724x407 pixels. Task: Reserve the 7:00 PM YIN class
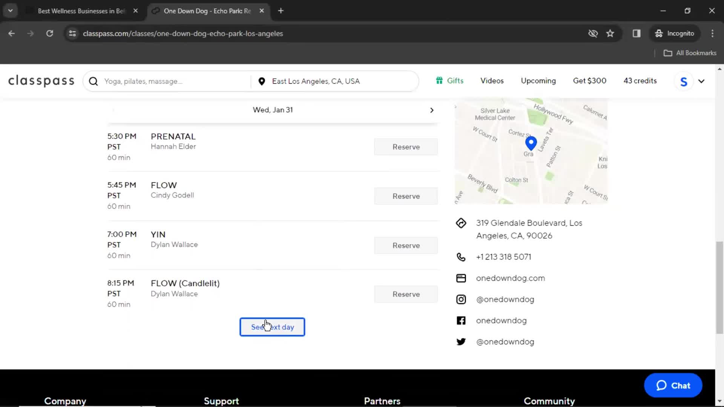point(406,246)
